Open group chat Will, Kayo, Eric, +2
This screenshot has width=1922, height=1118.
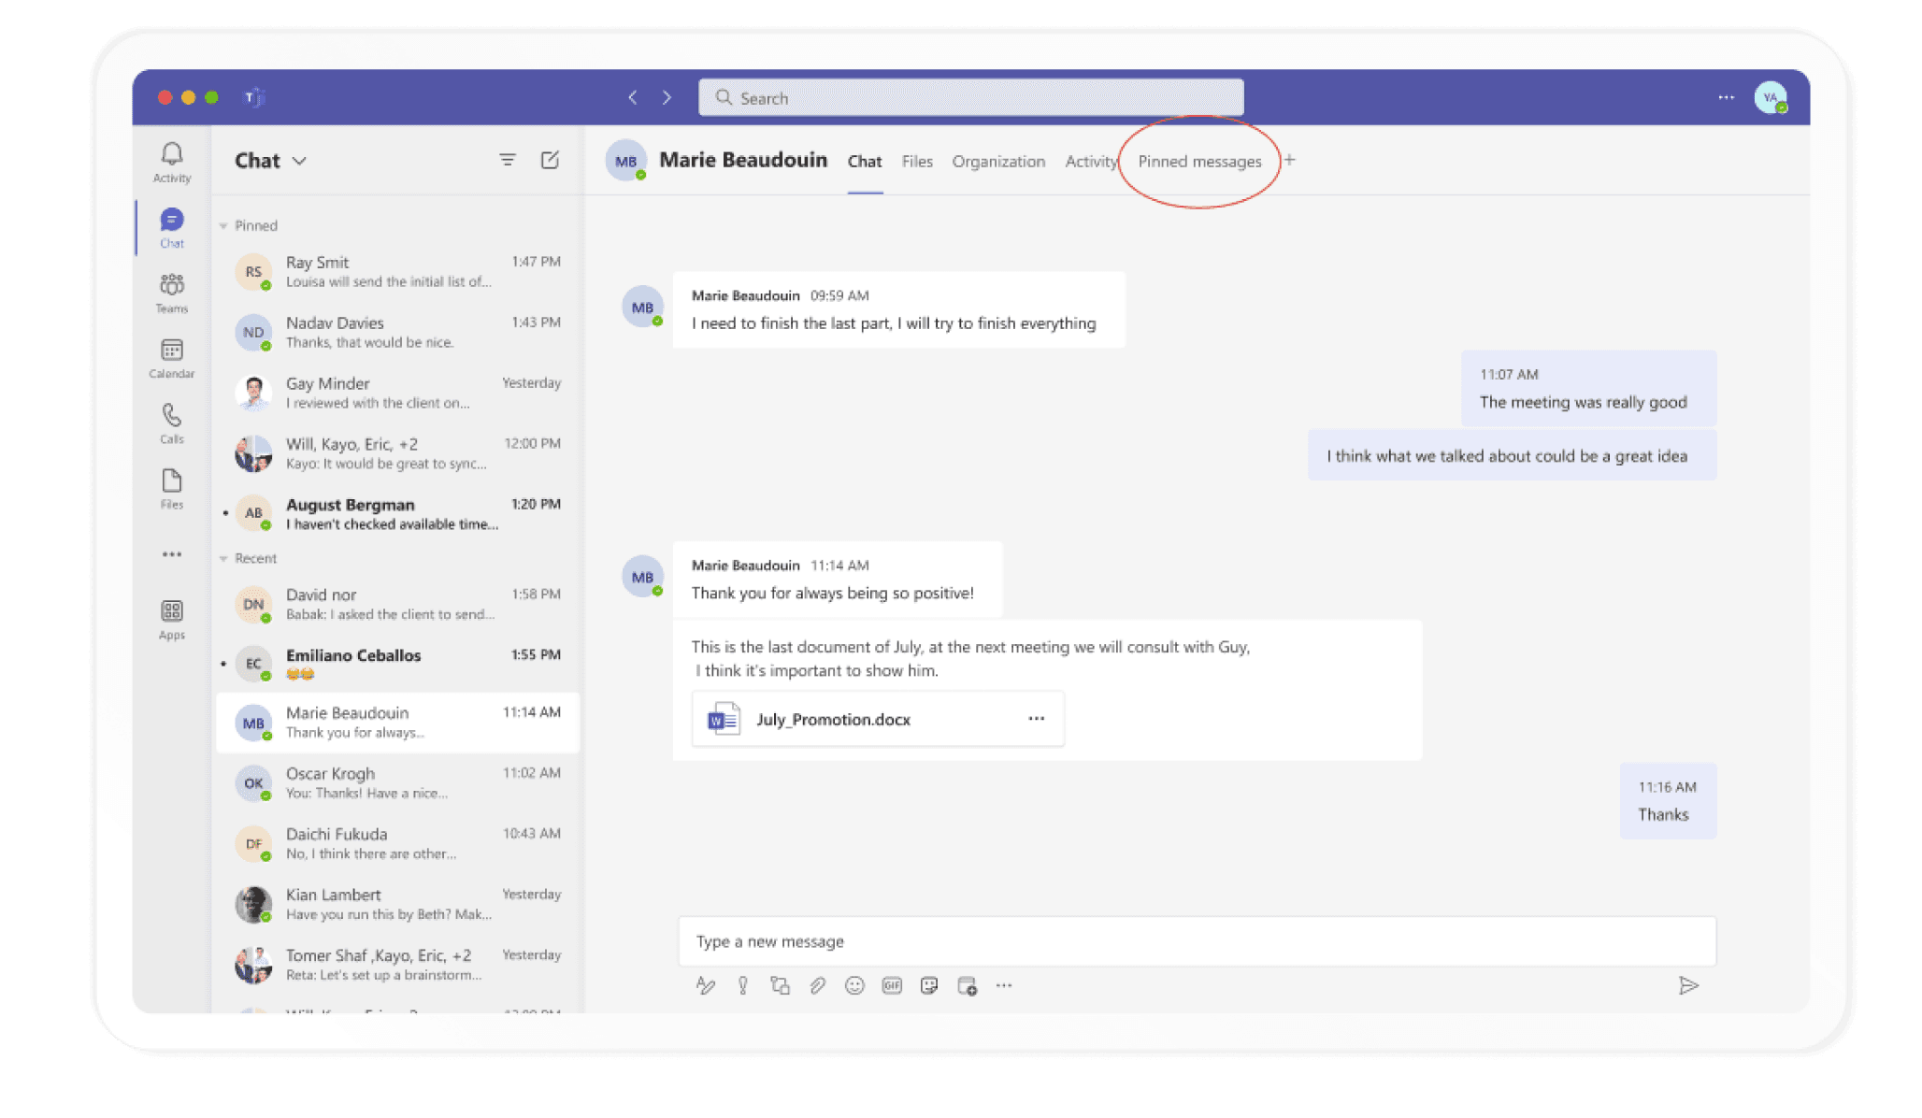pos(397,453)
